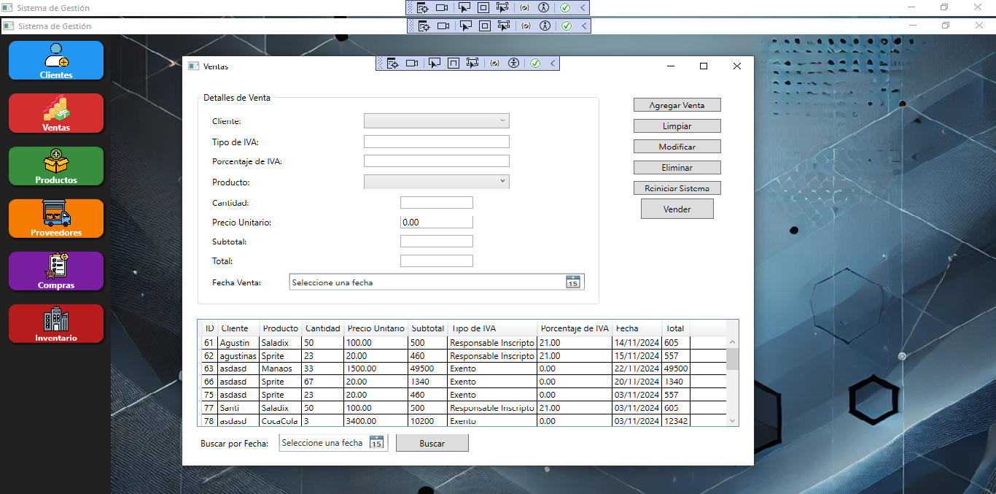Click the Buscar button below the table
Screen dimensions: 996x494
pos(432,443)
